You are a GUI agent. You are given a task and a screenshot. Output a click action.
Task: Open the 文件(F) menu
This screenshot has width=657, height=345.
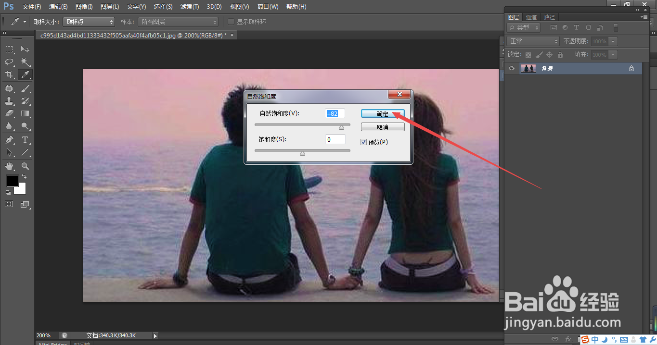pyautogui.click(x=32, y=7)
